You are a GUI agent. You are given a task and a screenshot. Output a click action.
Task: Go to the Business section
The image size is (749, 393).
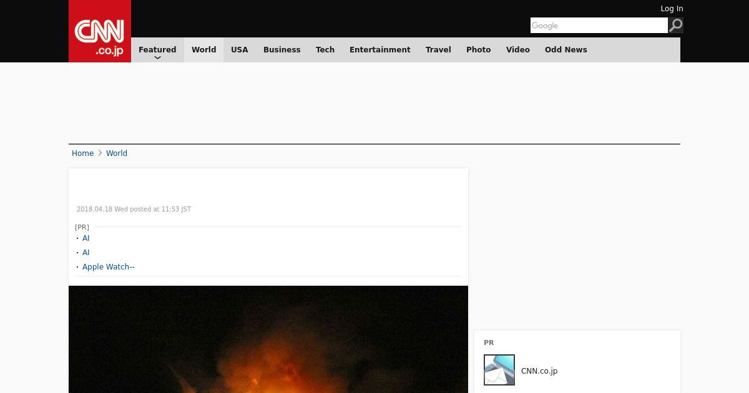(x=282, y=50)
